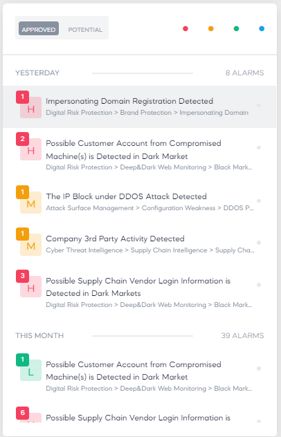
Task: Click status dot beside DDOS Attack alarm
Action: point(259,201)
